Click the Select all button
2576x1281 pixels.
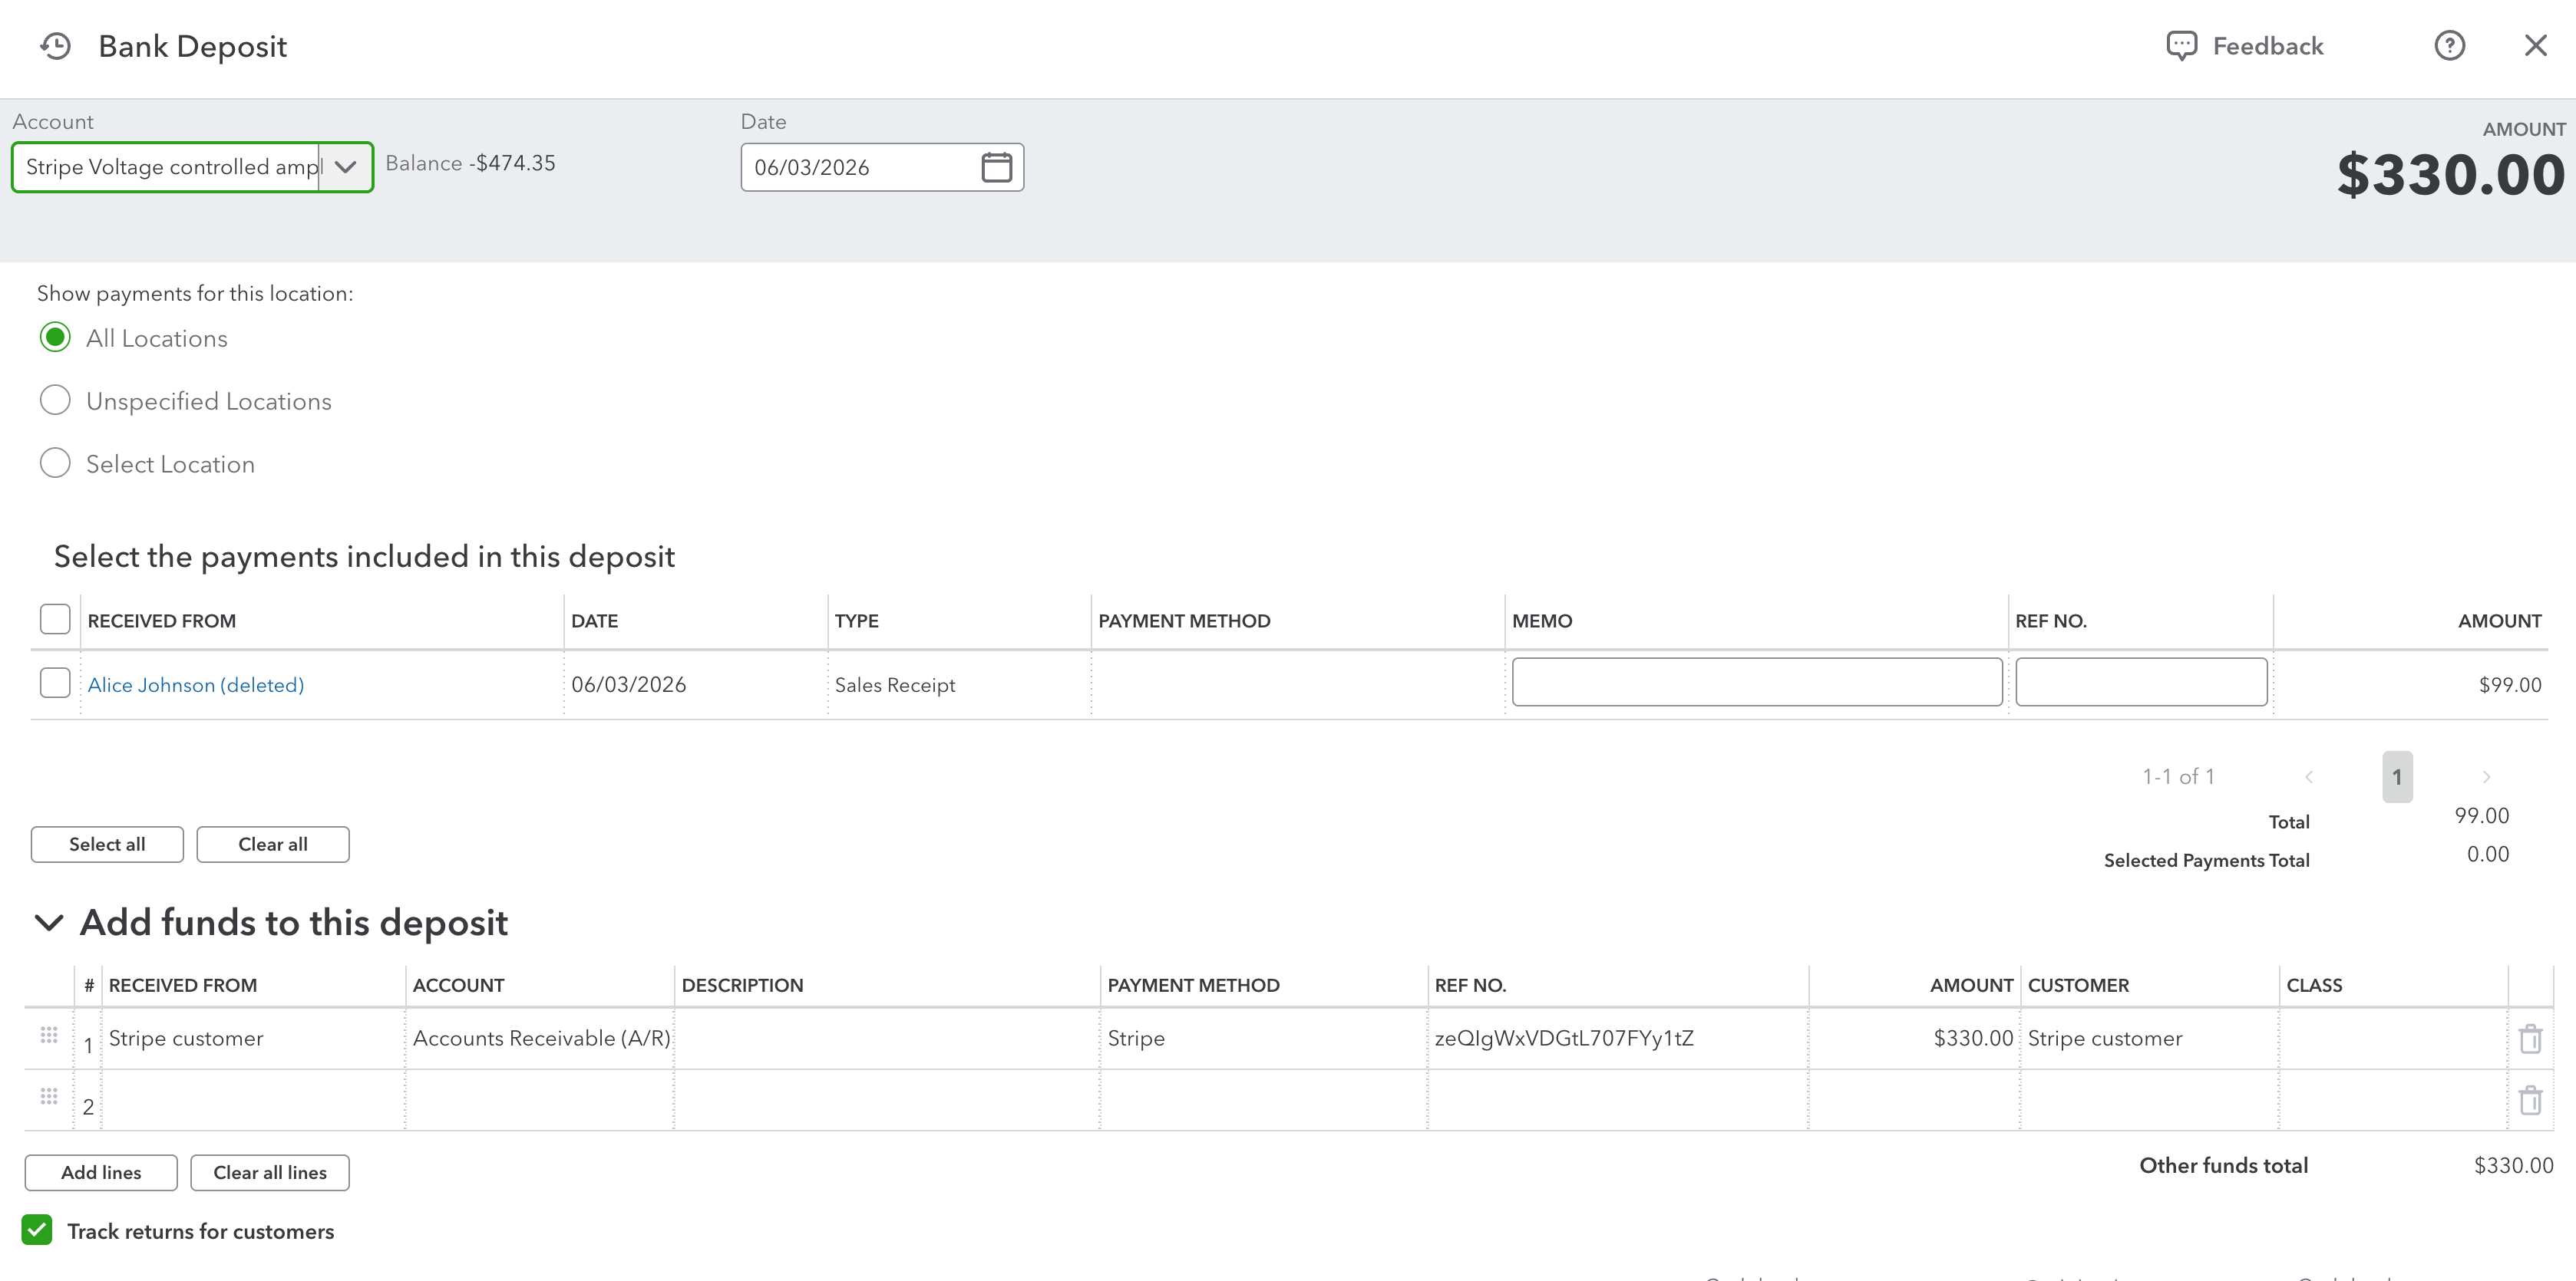click(107, 845)
